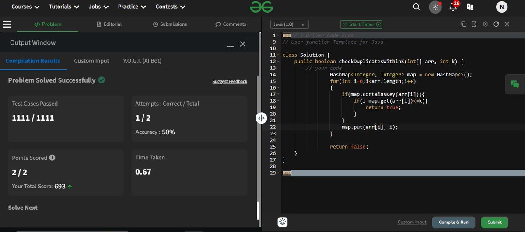Expand the folded code on line 29

pyautogui.click(x=287, y=173)
